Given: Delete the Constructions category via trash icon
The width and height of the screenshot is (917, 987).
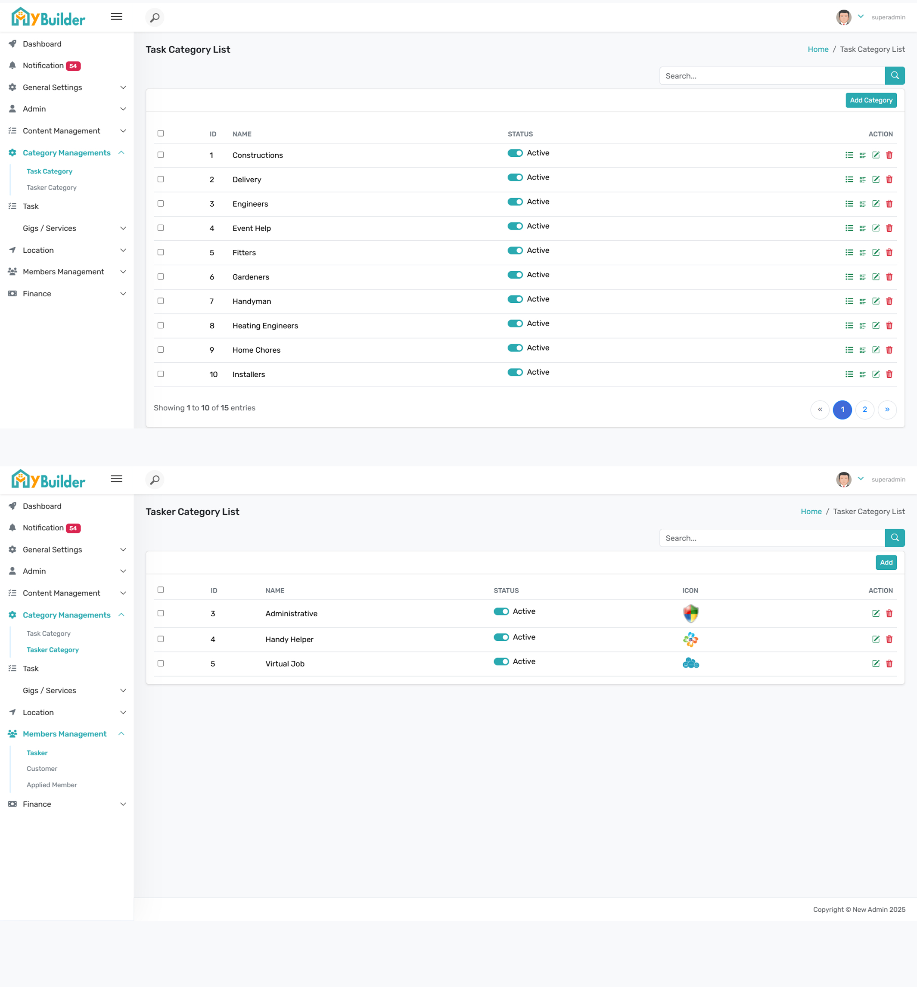Looking at the screenshot, I should click(889, 155).
